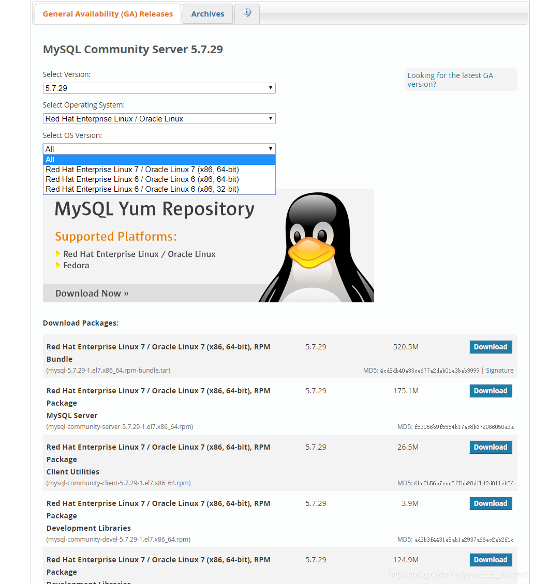Click the Client Utilities package label

point(73,472)
